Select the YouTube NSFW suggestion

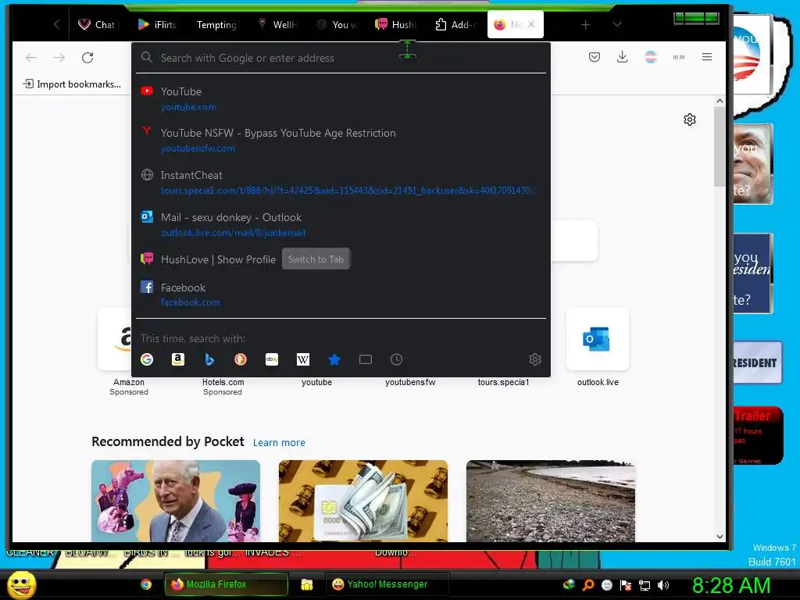click(x=341, y=141)
